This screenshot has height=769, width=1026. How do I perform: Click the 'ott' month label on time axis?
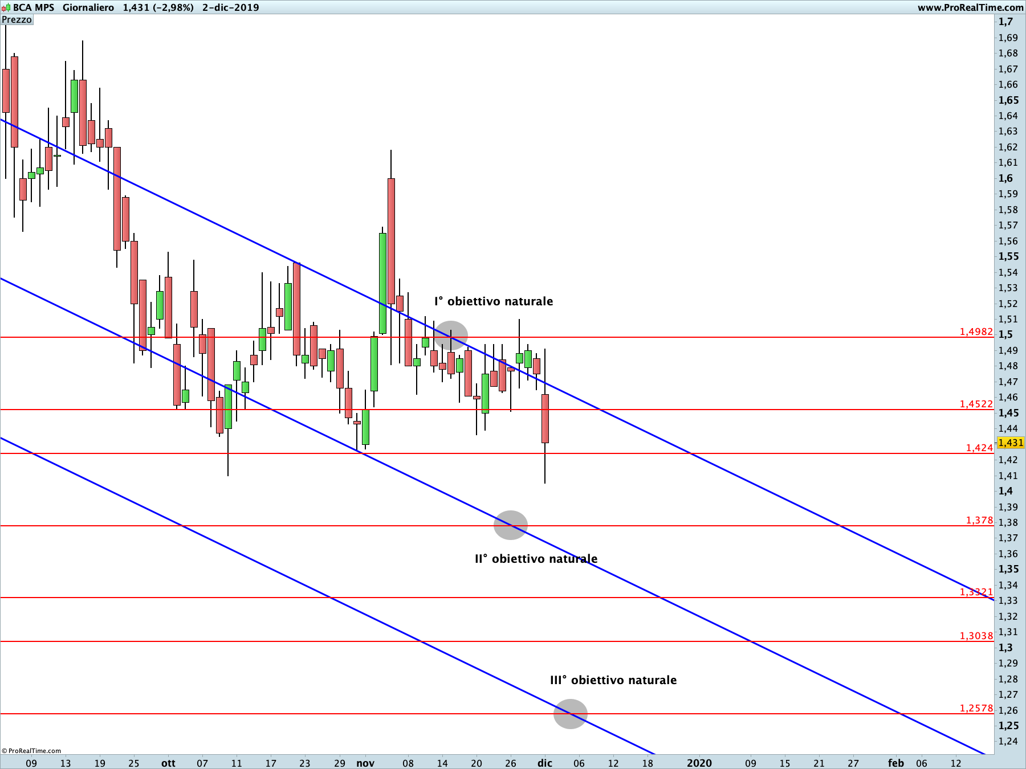[168, 763]
